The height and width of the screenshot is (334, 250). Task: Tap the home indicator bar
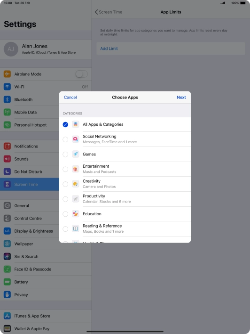click(x=125, y=332)
